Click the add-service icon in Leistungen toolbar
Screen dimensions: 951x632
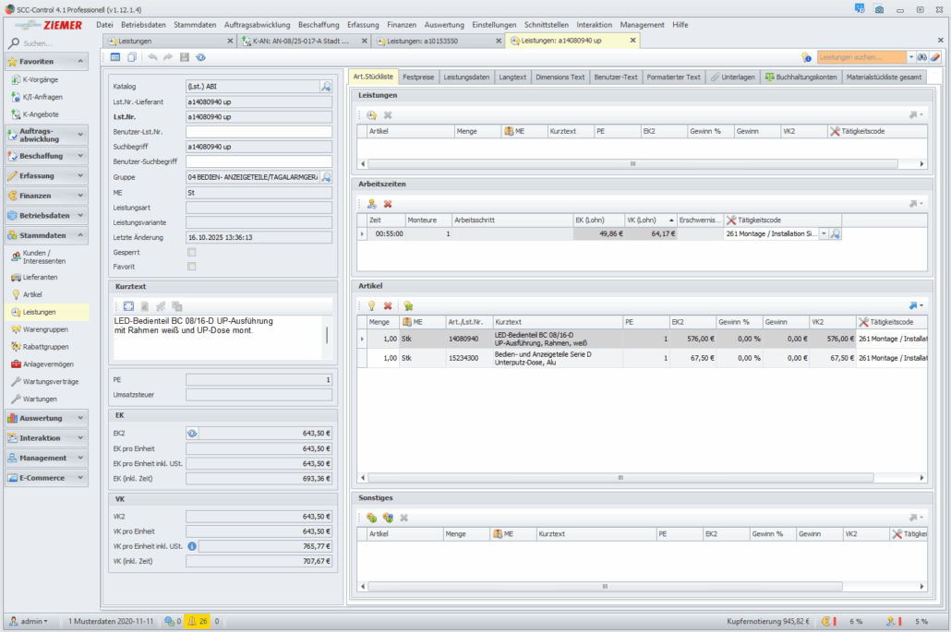coord(371,114)
